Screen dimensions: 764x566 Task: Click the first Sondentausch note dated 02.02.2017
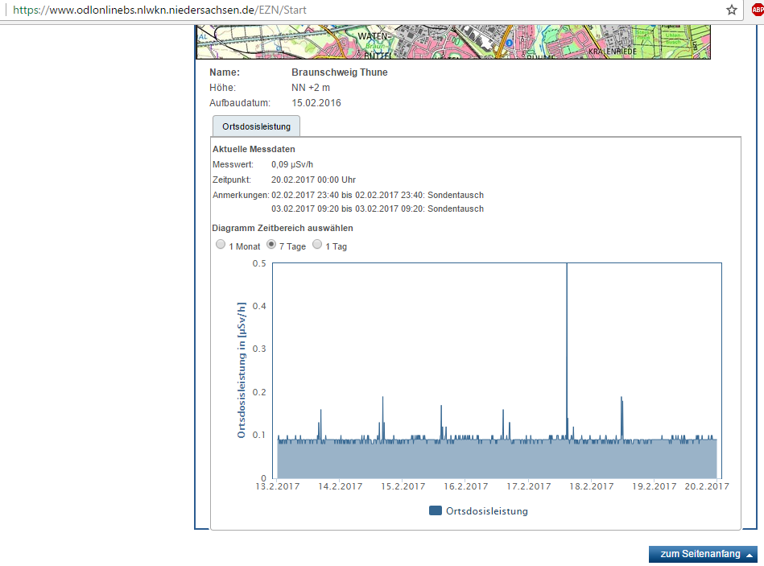[x=378, y=195]
